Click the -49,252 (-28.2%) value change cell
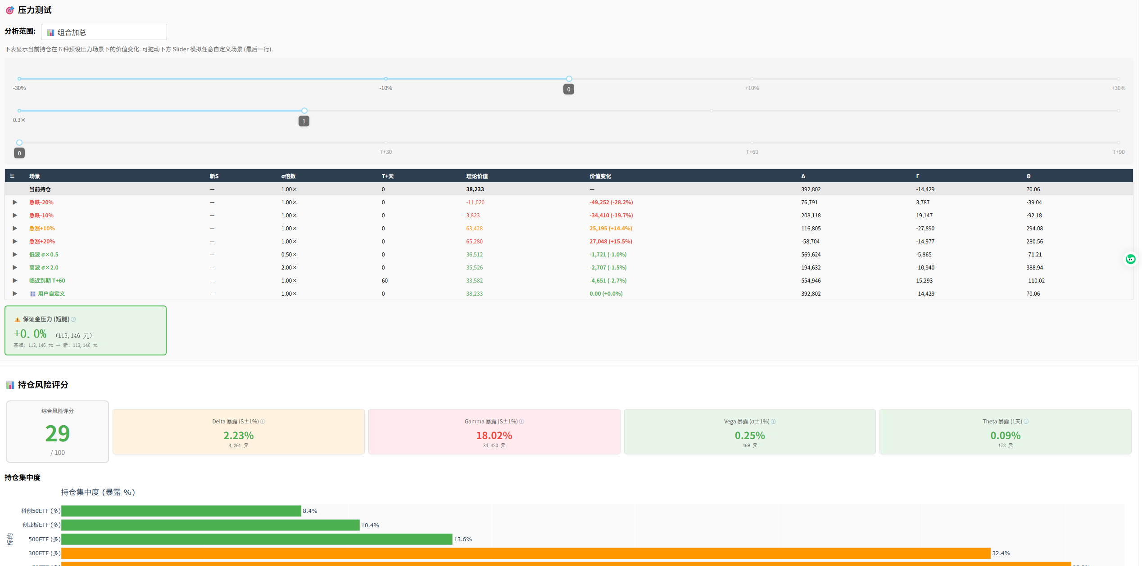The width and height of the screenshot is (1142, 566). point(611,202)
